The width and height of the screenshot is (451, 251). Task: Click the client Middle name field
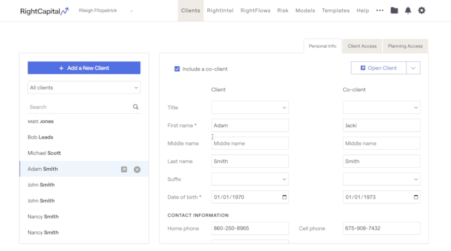click(250, 144)
